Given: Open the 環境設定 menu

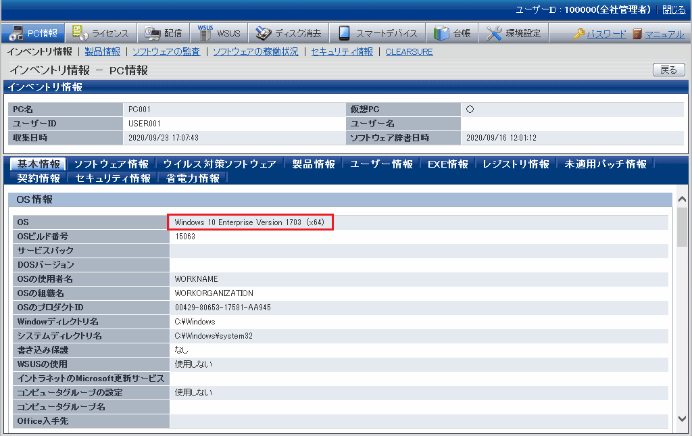Looking at the screenshot, I should (x=514, y=32).
